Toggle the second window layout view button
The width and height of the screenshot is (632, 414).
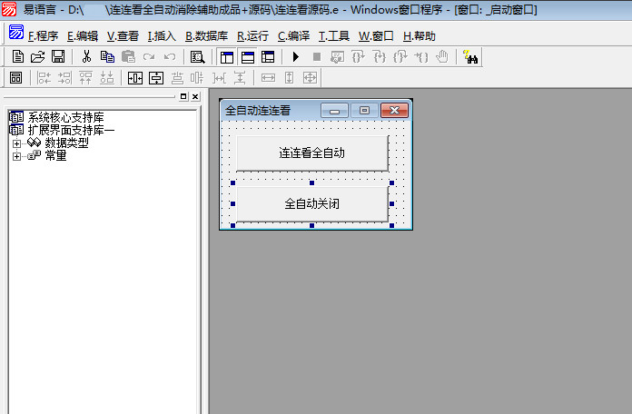(x=247, y=57)
